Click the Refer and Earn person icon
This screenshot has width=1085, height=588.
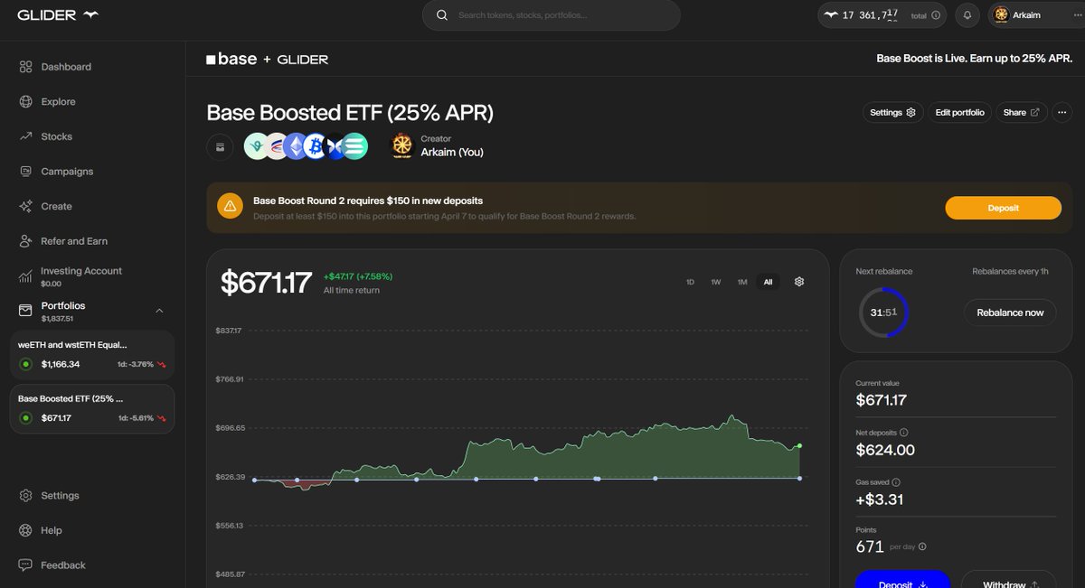click(25, 241)
